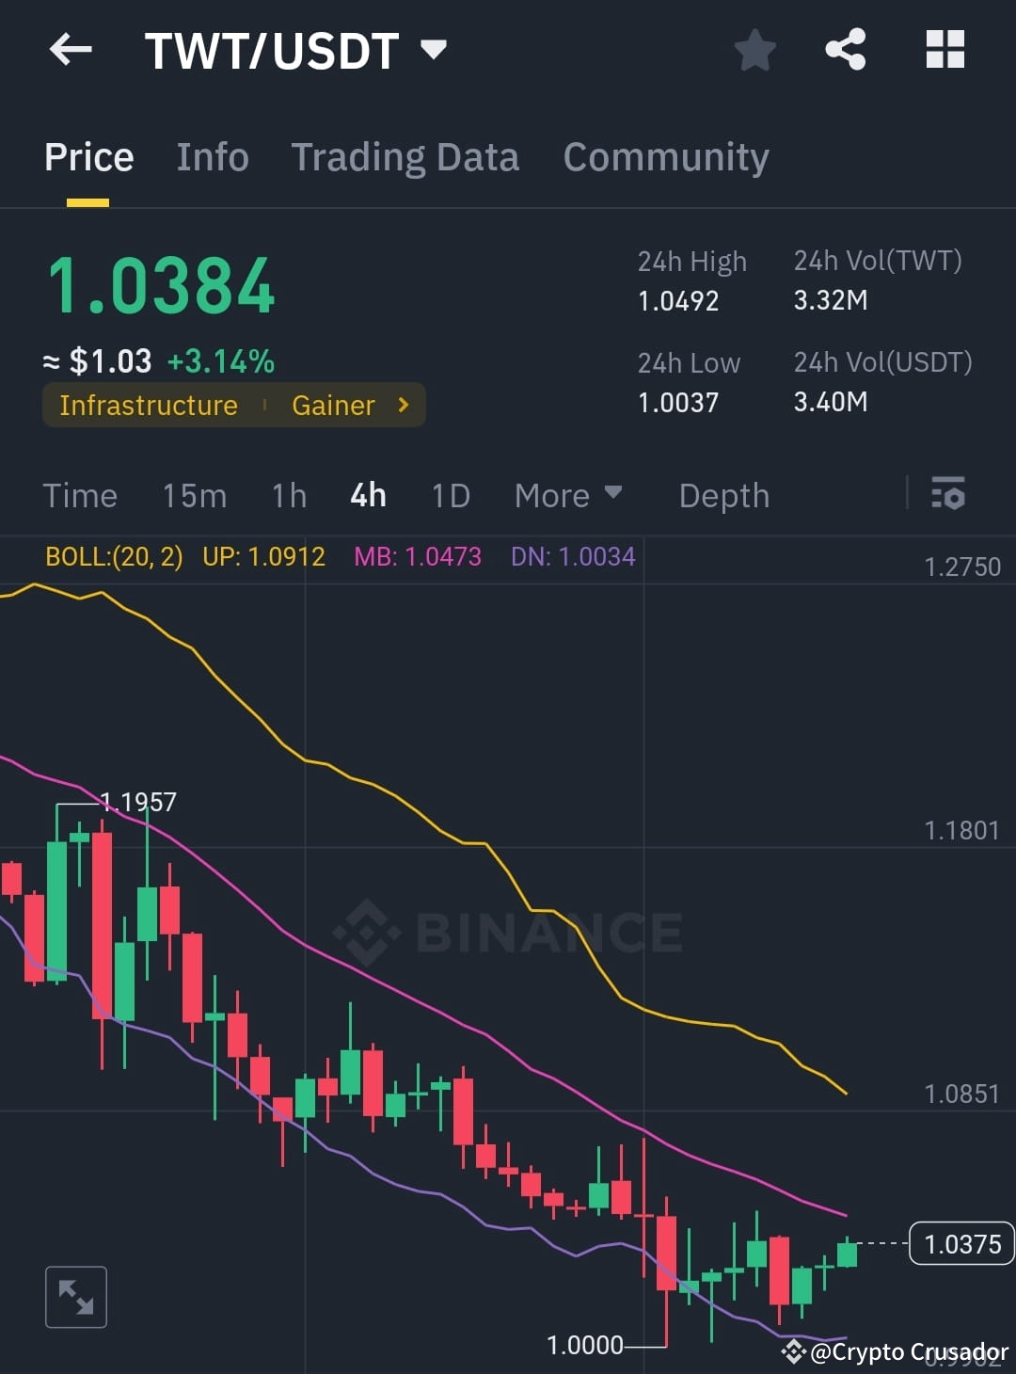Select the Time interval option

(80, 494)
